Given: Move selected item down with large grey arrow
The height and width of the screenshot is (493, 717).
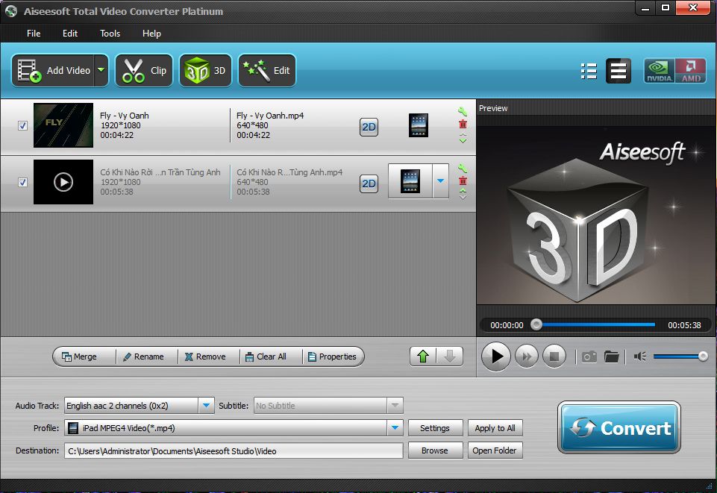Looking at the screenshot, I should pyautogui.click(x=450, y=356).
